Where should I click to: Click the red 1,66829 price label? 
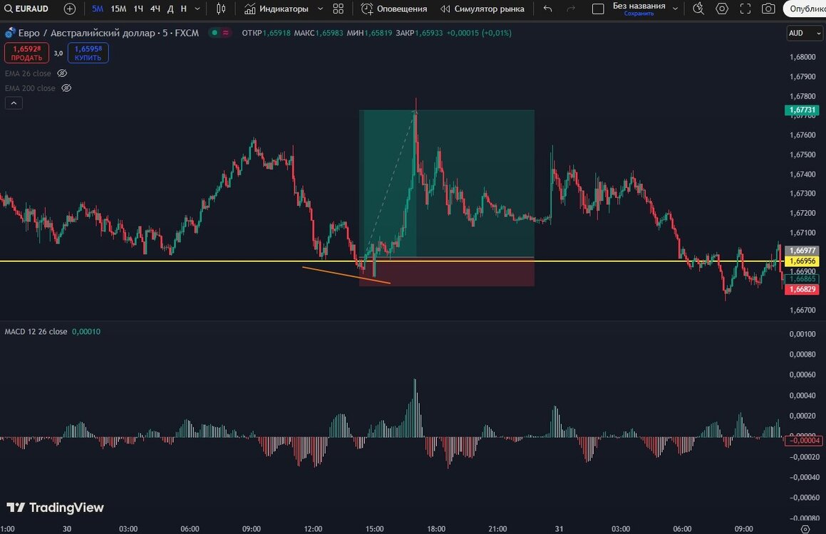802,289
